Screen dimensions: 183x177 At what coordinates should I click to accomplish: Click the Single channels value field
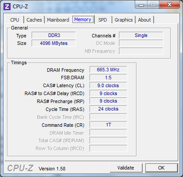click(141, 35)
